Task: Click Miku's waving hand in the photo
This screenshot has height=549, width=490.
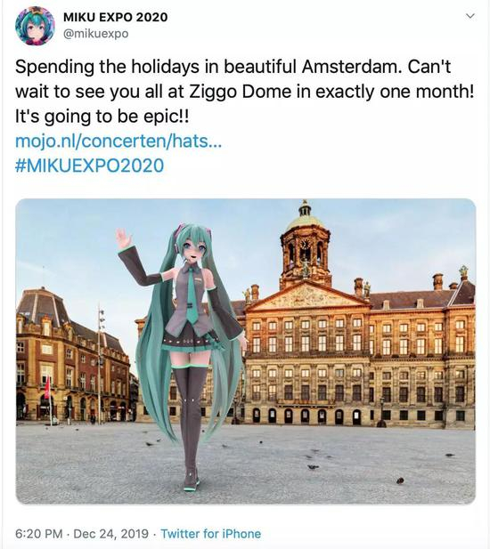Action: pyautogui.click(x=124, y=239)
